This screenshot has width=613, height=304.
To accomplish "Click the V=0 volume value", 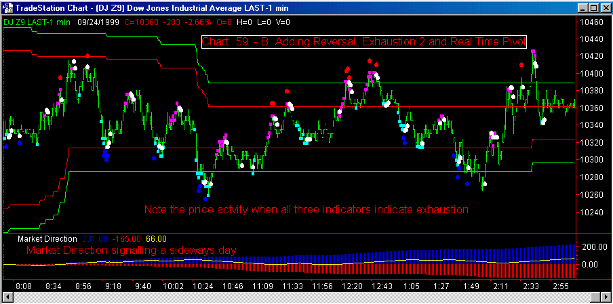I will coord(283,22).
